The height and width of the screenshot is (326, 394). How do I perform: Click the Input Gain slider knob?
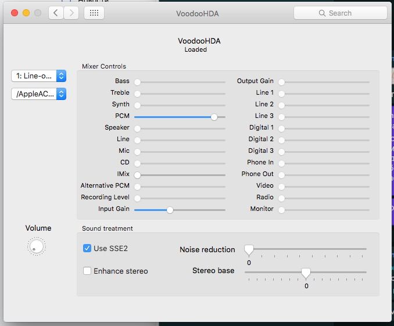tap(170, 210)
